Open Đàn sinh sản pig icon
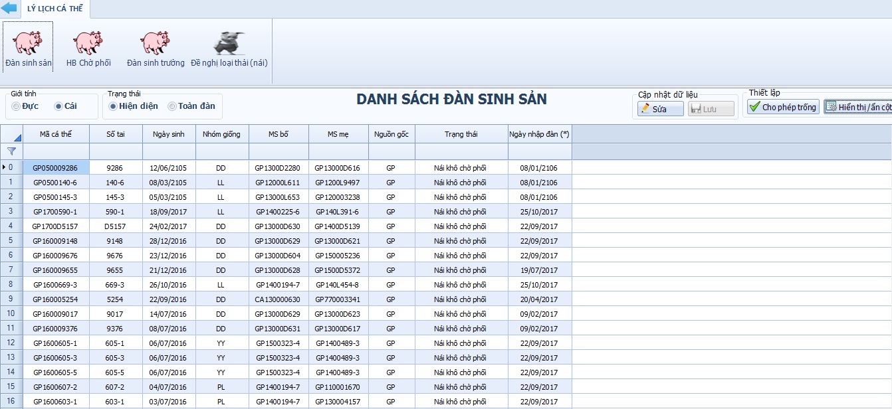892x409 pixels. [x=27, y=43]
